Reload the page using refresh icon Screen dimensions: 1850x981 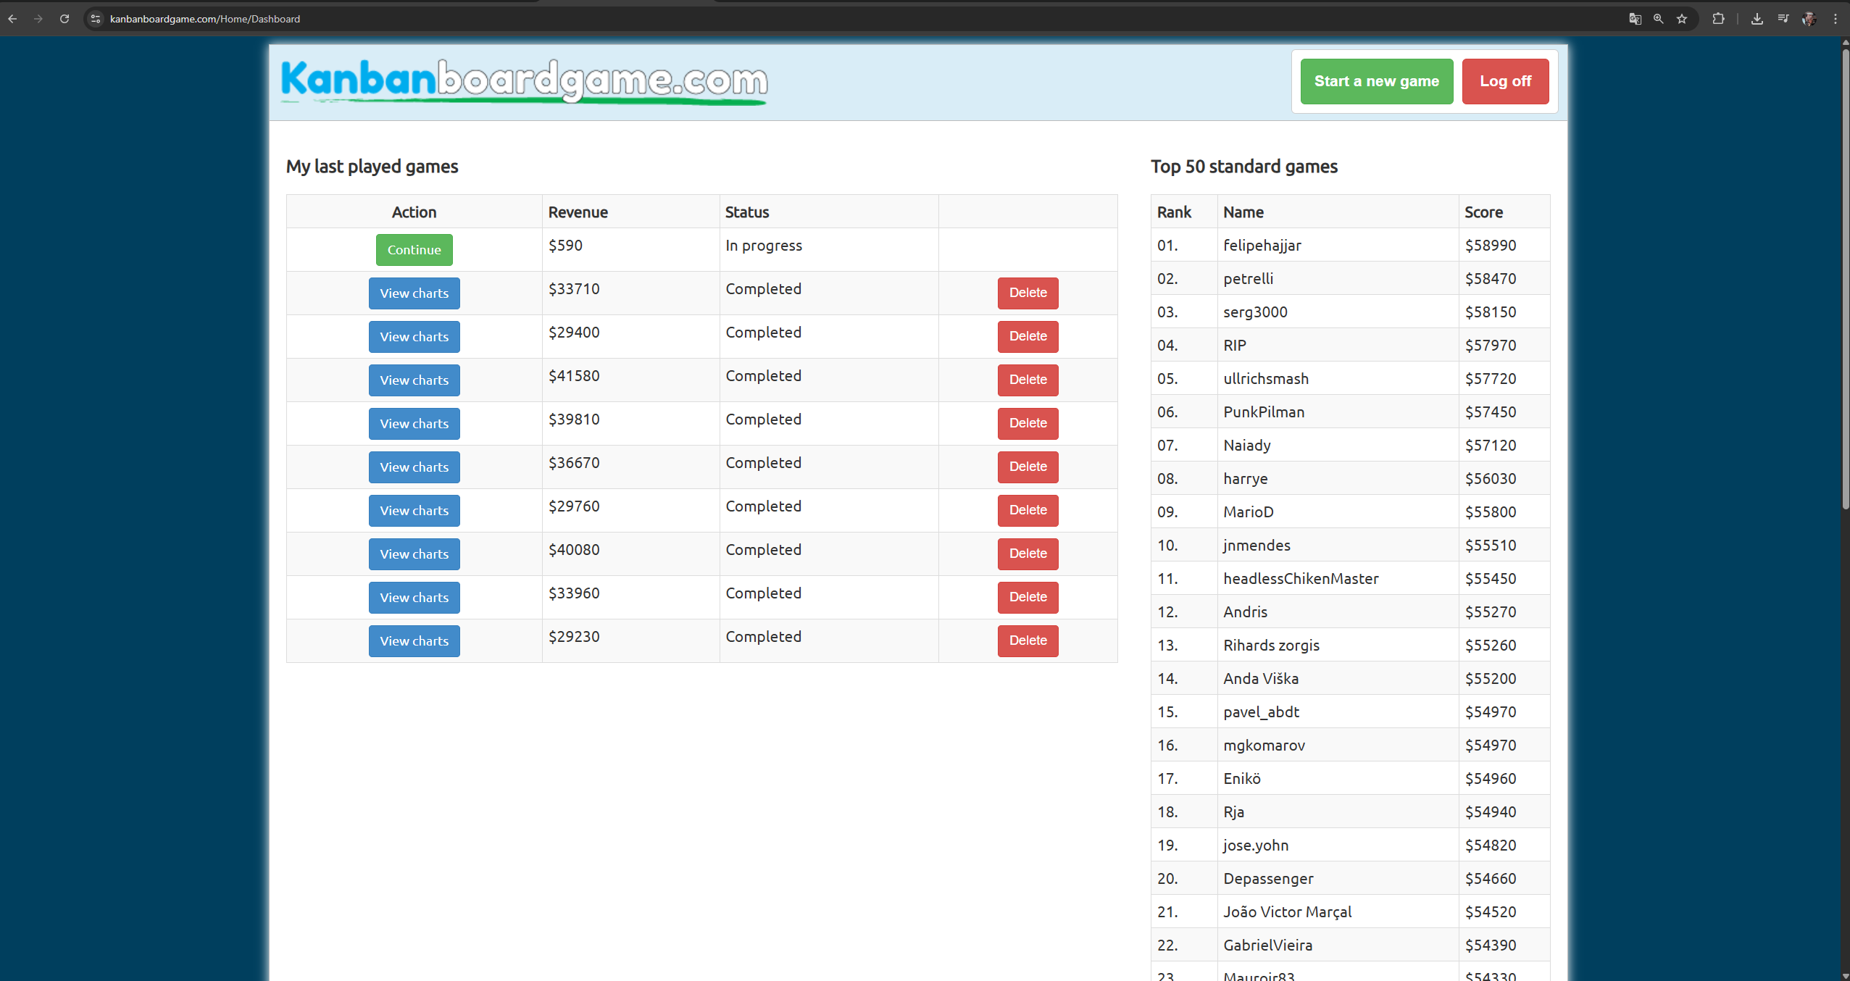pos(64,19)
